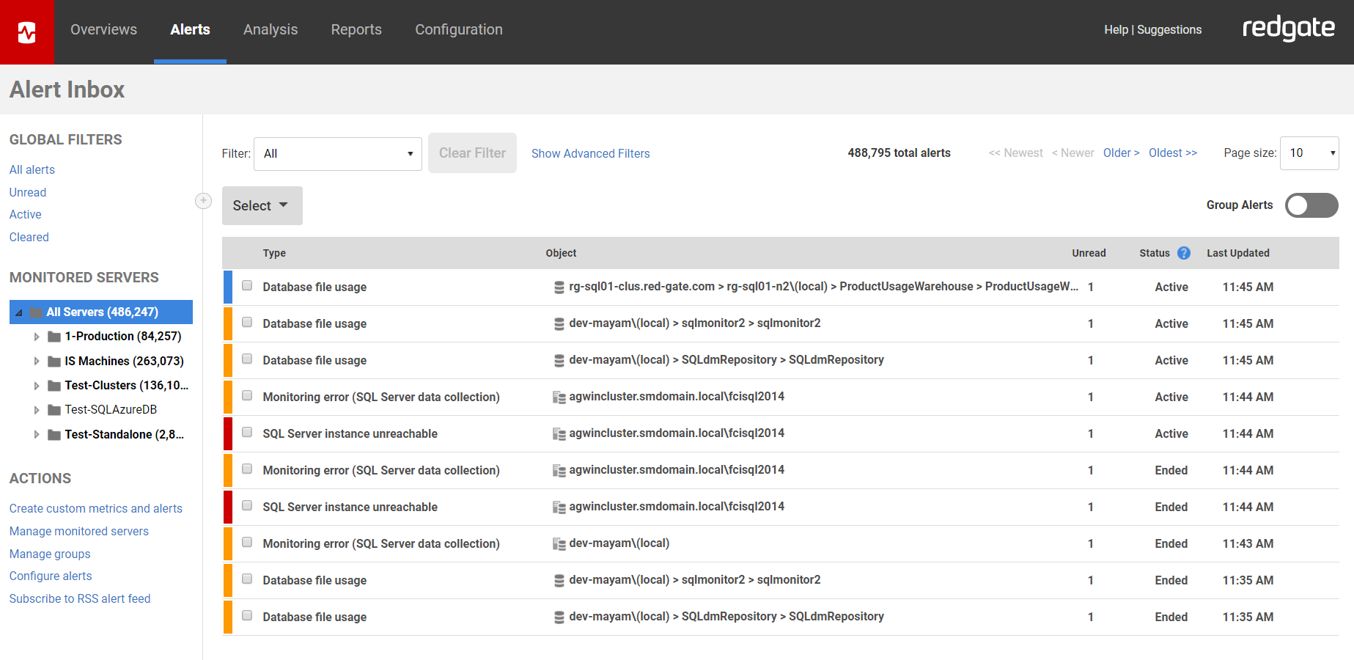The height and width of the screenshot is (660, 1354).
Task: Click Show Advanced Filters link
Action: (x=590, y=154)
